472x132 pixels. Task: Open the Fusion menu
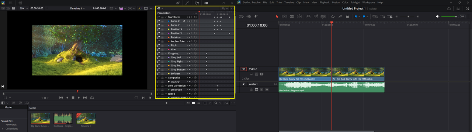pos(336,2)
